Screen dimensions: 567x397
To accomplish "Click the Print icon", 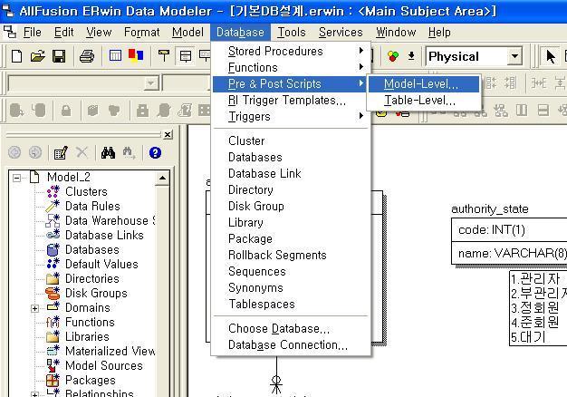I will coord(87,56).
